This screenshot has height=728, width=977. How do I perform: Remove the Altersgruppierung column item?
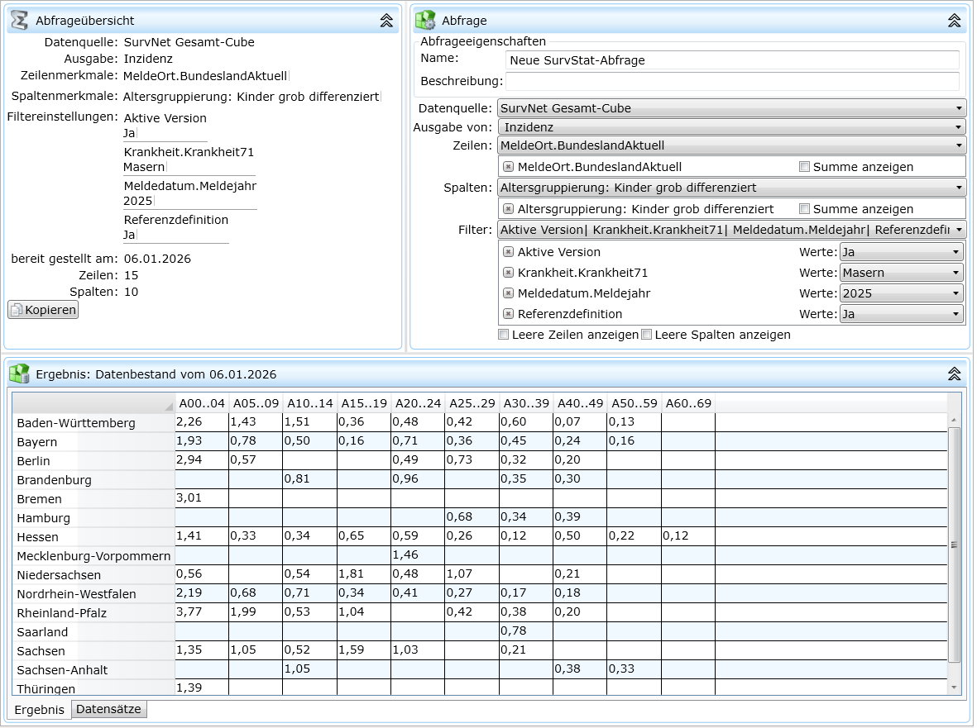509,209
